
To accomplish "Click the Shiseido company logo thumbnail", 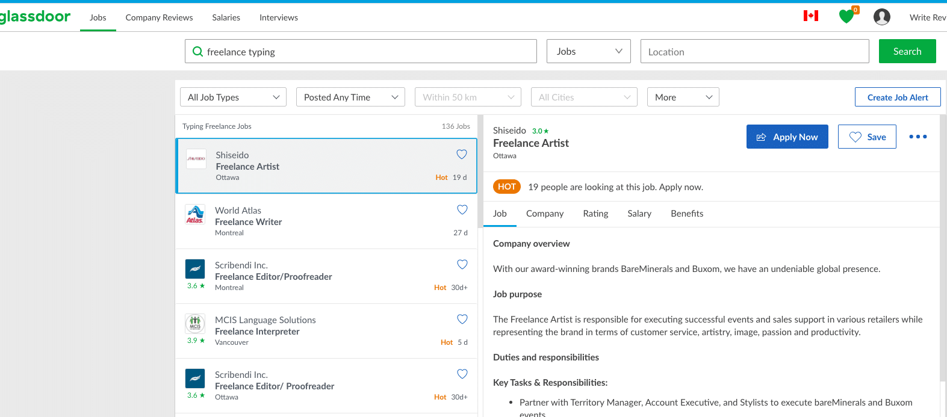I will (196, 159).
